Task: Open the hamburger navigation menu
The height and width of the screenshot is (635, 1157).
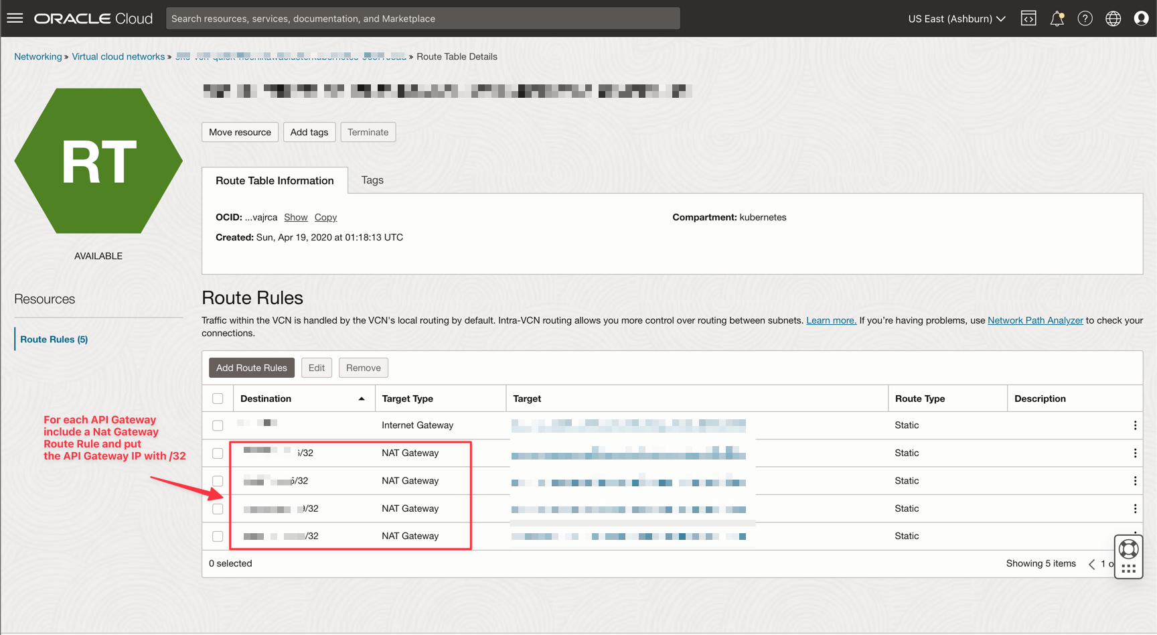Action: pos(15,18)
